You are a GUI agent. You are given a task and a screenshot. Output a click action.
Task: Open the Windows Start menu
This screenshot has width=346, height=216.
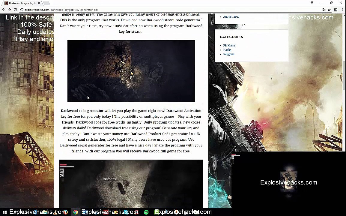pos(4,212)
